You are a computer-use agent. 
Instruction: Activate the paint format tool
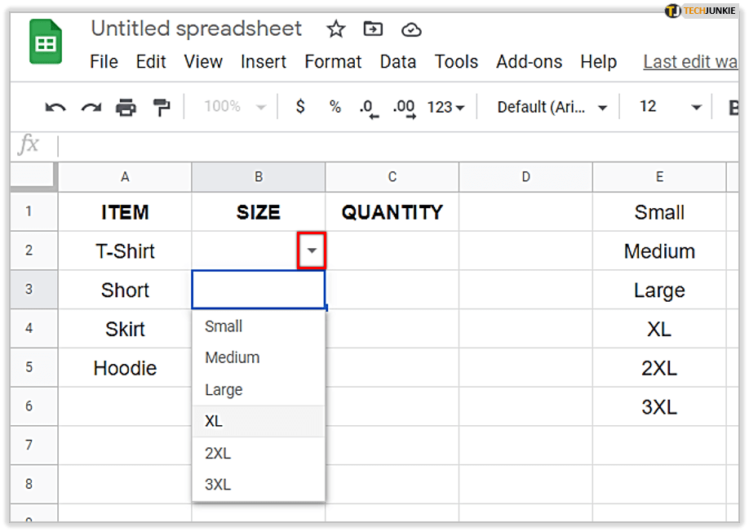click(162, 107)
